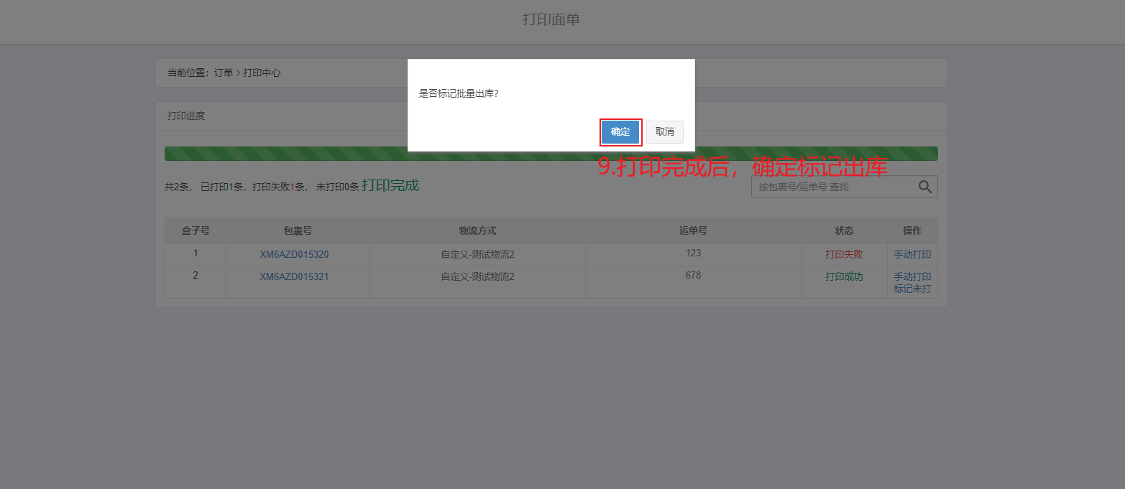Click the 打印完成 status label
The height and width of the screenshot is (489, 1125).
[390, 185]
